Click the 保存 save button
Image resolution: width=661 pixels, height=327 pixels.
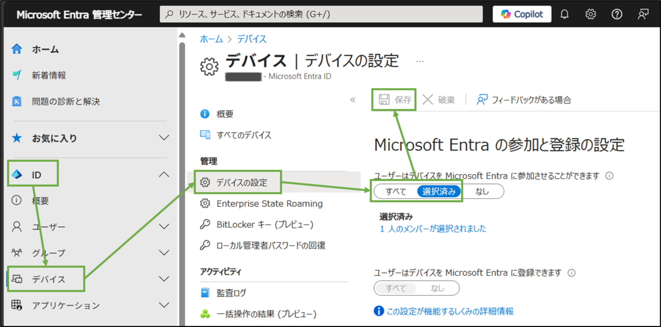[x=395, y=100]
